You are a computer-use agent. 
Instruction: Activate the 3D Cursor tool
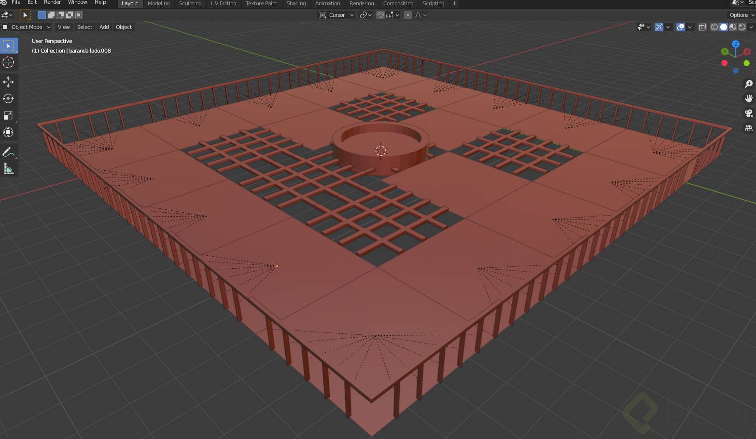(x=9, y=62)
